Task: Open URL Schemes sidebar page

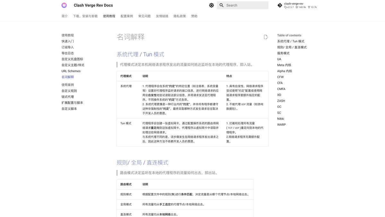Action: pos(71,71)
